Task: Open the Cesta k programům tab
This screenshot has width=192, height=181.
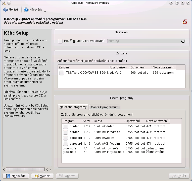Action: pyautogui.click(x=105, y=107)
